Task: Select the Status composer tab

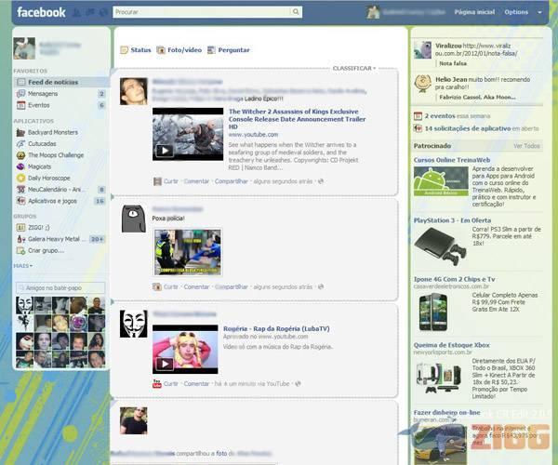Action: point(136,50)
